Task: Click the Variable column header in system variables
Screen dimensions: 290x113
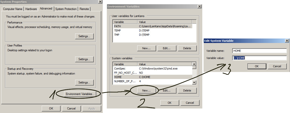Action: click(125, 64)
